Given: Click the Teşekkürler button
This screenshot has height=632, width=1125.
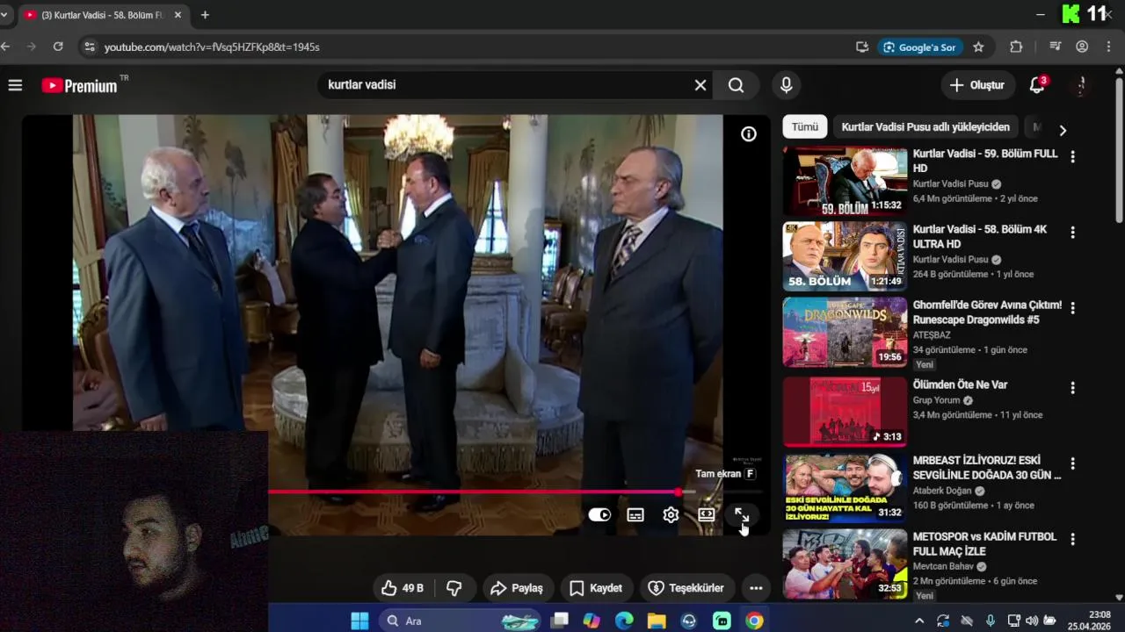Looking at the screenshot, I should [x=686, y=588].
